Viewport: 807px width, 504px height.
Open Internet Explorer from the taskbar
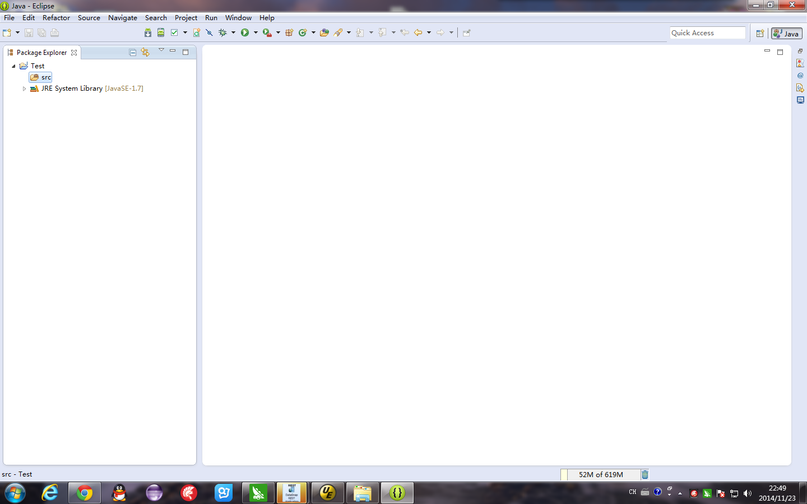50,493
